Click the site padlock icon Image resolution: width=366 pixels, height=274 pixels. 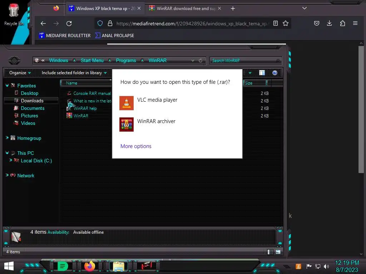point(110,23)
